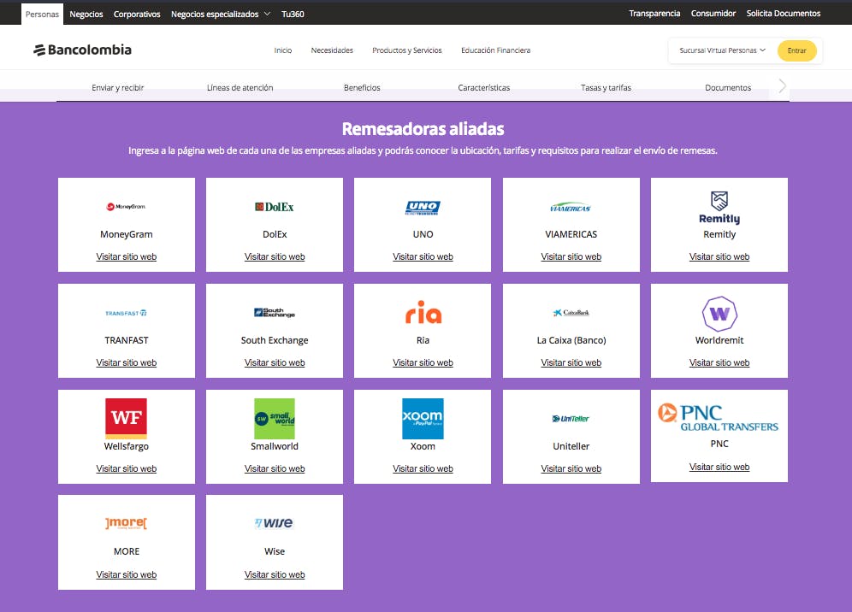Visit Wise website link
This screenshot has width=852, height=612.
pos(275,574)
